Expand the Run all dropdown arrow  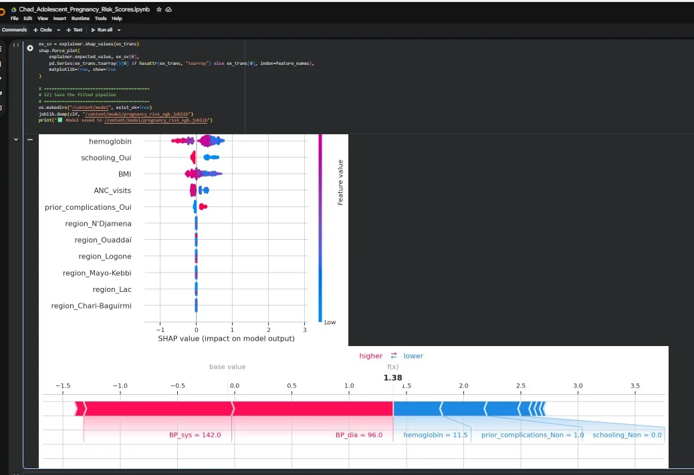(x=119, y=30)
